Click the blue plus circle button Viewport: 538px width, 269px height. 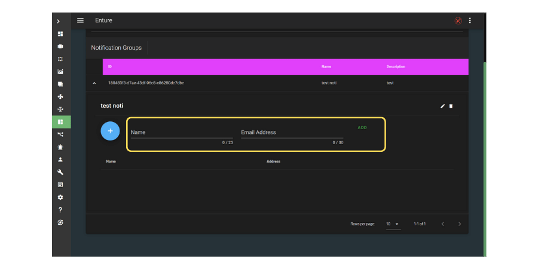(110, 130)
